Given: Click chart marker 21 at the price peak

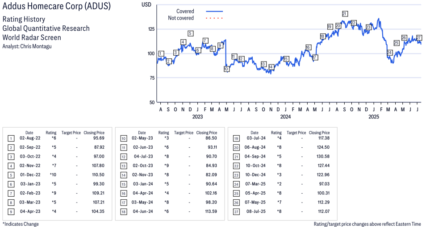Looking at the screenshot, I should pos(344,14).
